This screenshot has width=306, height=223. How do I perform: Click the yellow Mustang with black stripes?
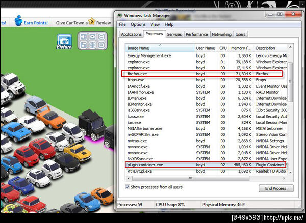coord(78,152)
